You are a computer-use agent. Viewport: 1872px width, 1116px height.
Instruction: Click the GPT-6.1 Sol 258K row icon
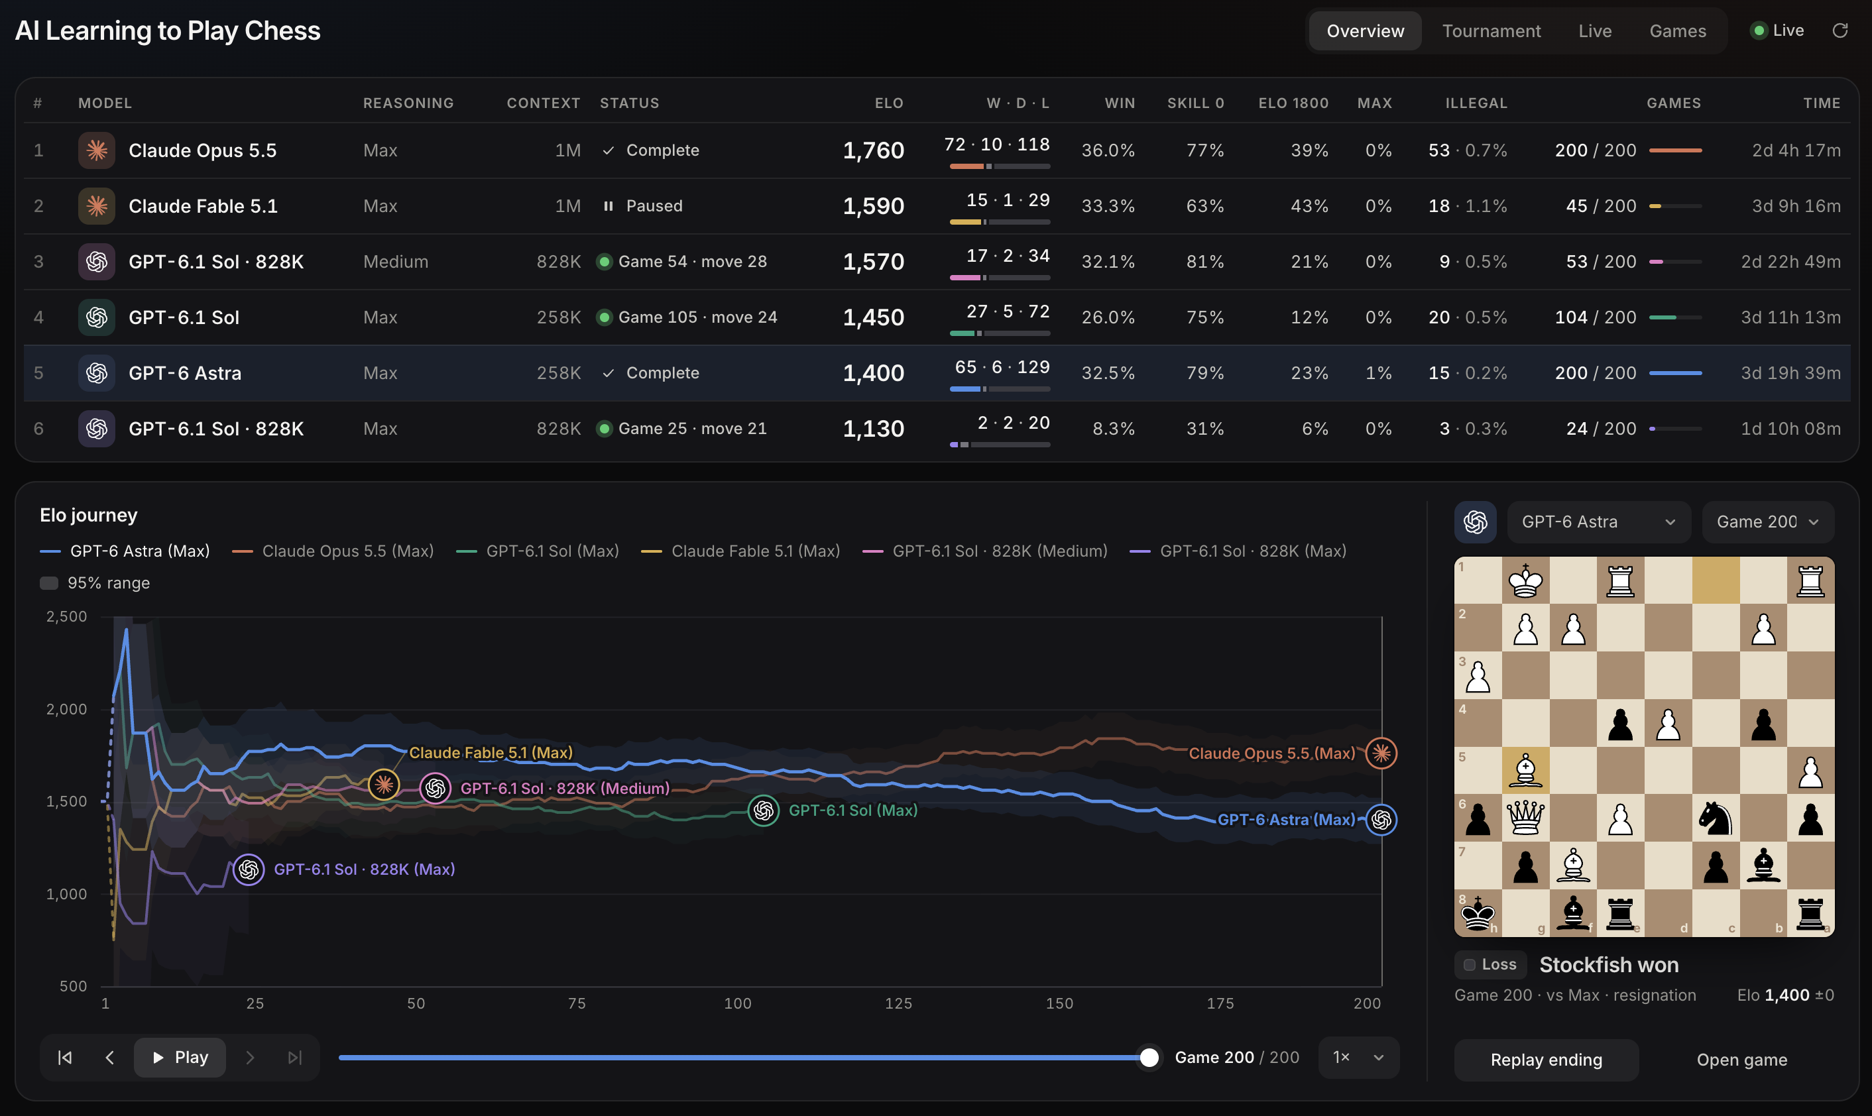pos(96,317)
